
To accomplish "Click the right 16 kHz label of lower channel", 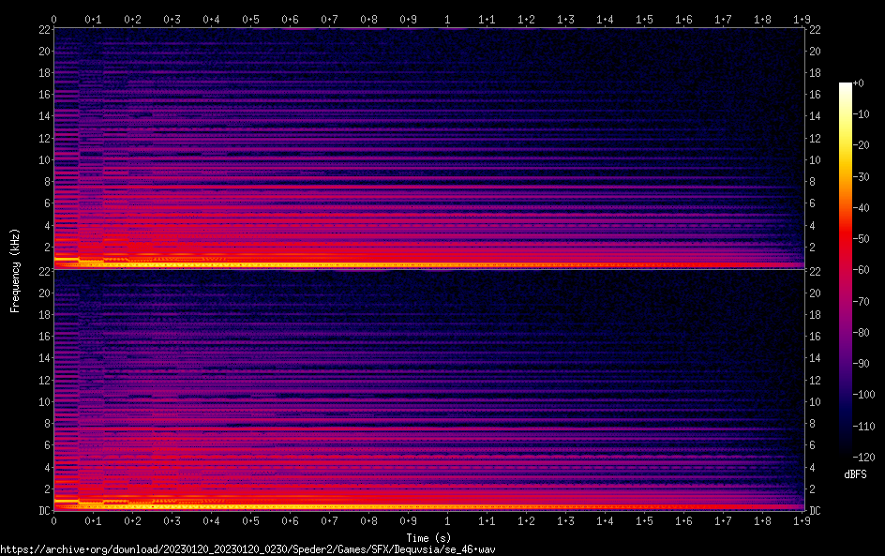I will point(816,336).
